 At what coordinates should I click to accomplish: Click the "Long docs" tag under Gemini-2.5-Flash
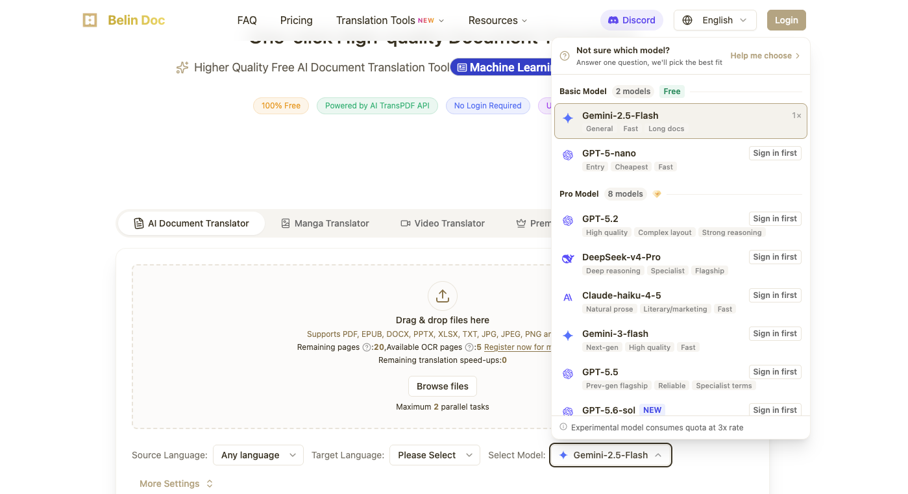point(667,129)
